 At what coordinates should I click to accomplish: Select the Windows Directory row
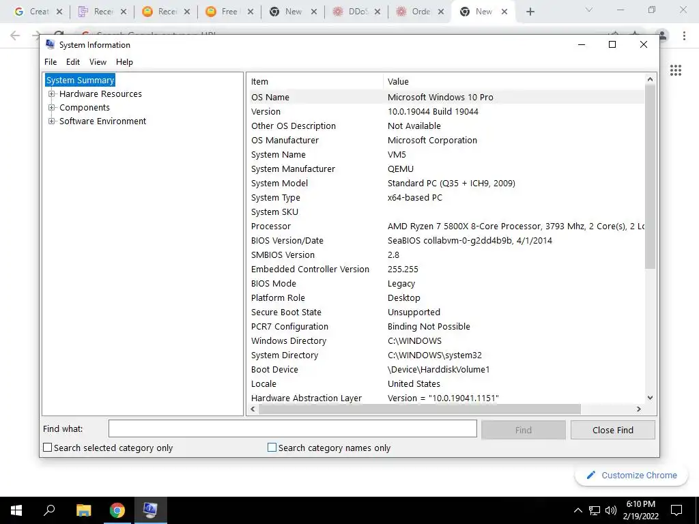tap(446, 341)
